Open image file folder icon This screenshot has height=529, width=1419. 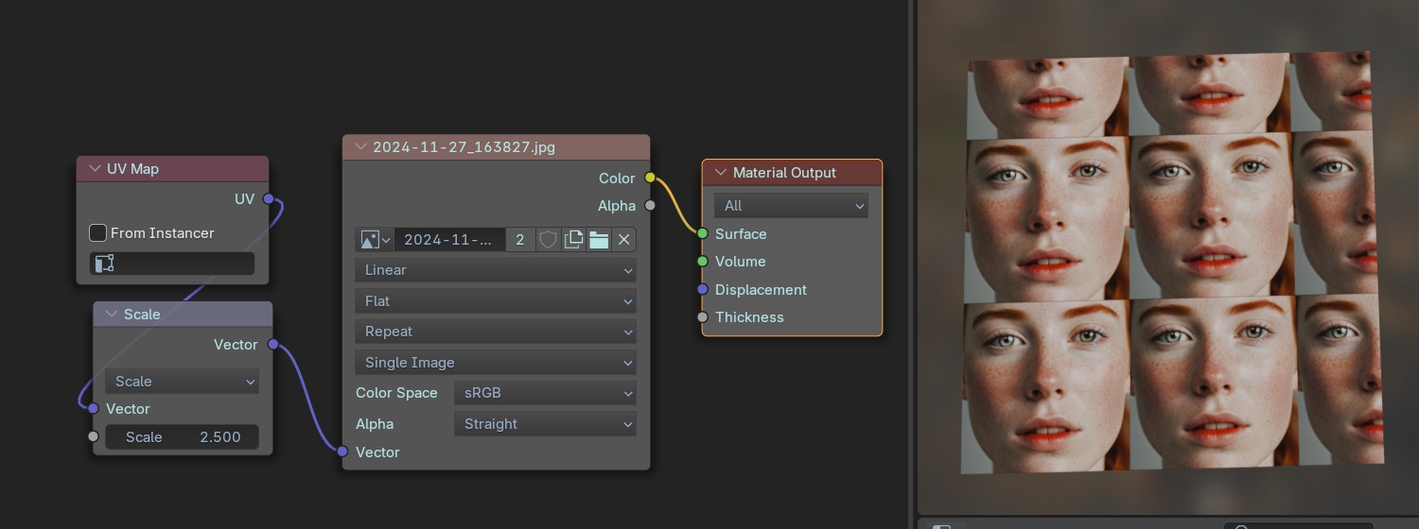(x=599, y=240)
